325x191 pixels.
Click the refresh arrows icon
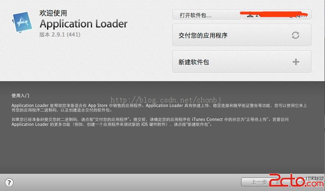point(296,35)
